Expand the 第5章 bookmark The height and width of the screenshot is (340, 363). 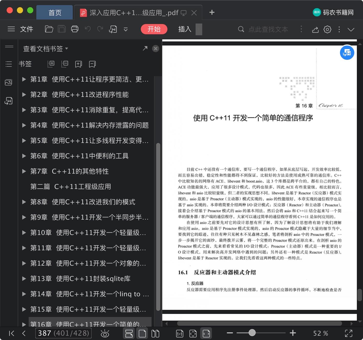[x=24, y=141]
